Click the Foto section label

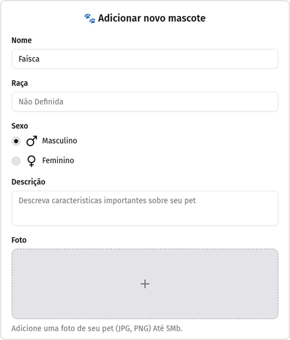[x=19, y=240]
